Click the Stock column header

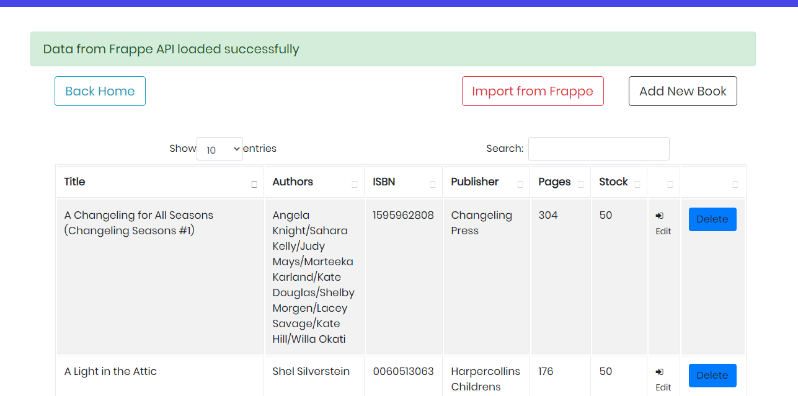[x=619, y=182]
